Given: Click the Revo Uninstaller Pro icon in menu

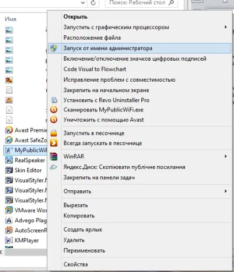Looking at the screenshot, I should click(54, 100).
